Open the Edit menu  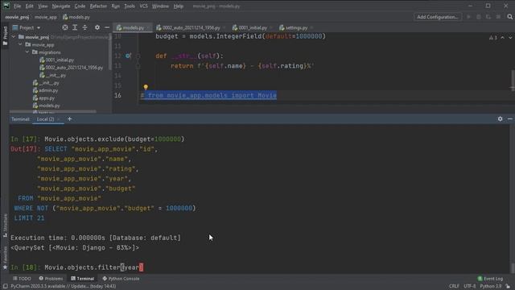[29, 6]
